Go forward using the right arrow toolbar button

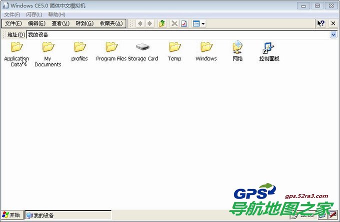click(x=149, y=23)
